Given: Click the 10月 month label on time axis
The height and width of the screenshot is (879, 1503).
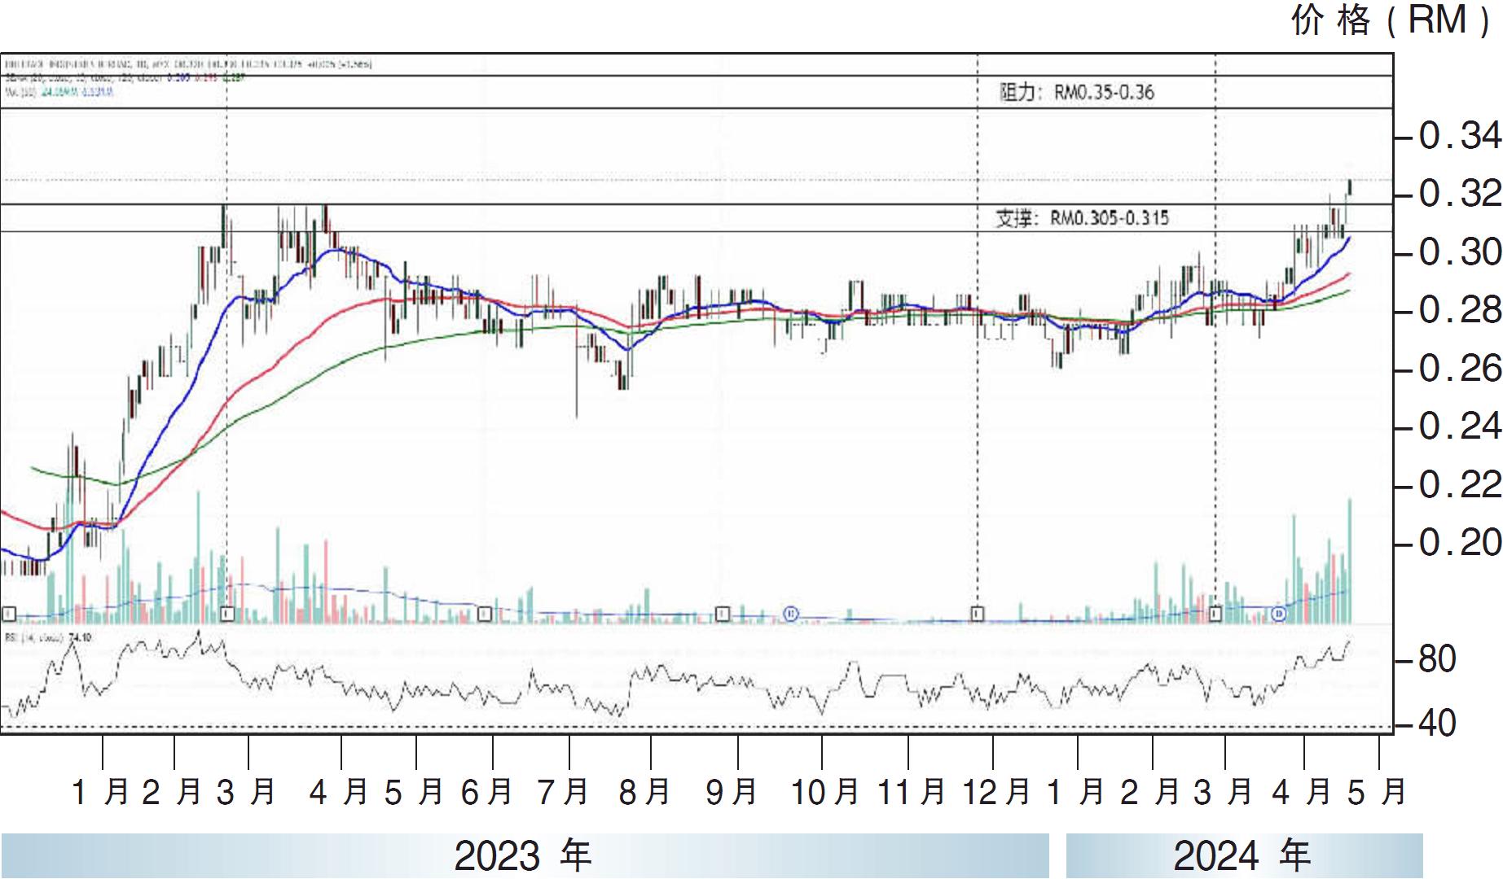Looking at the screenshot, I should point(825,791).
